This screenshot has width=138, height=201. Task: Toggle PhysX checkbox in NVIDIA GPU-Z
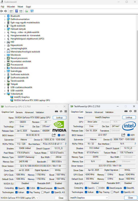pos(42,192)
